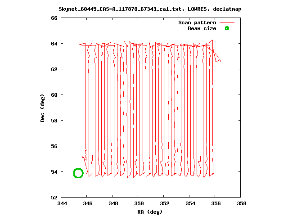Click the Dec axis value 56
Screen dimensions: 288x216
[x=54, y=146]
